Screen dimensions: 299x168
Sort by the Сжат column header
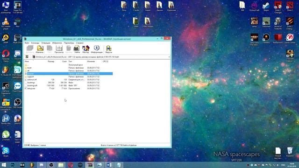[x=64, y=62]
